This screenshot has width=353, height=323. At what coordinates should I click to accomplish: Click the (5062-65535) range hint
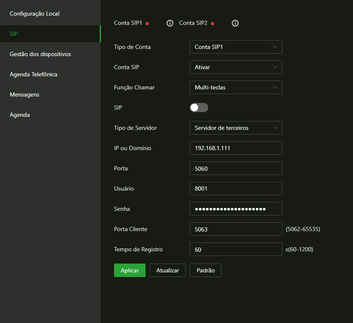303,229
